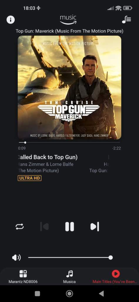The height and width of the screenshot is (302, 139).
Task: Go to the previous track
Action: pyautogui.click(x=44, y=226)
